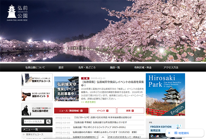Open the 撮影ポイント 9 banner
Image resolution: width=206 pixels, height=139 pixels.
tap(37, 94)
